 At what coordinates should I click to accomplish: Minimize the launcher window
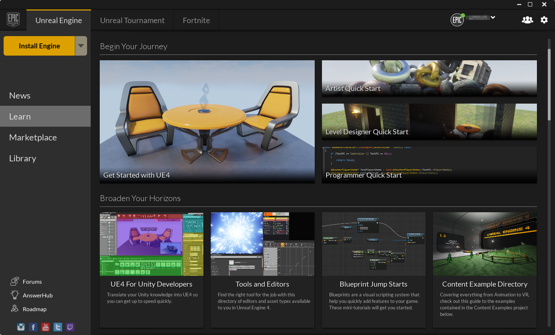tap(519, 4)
